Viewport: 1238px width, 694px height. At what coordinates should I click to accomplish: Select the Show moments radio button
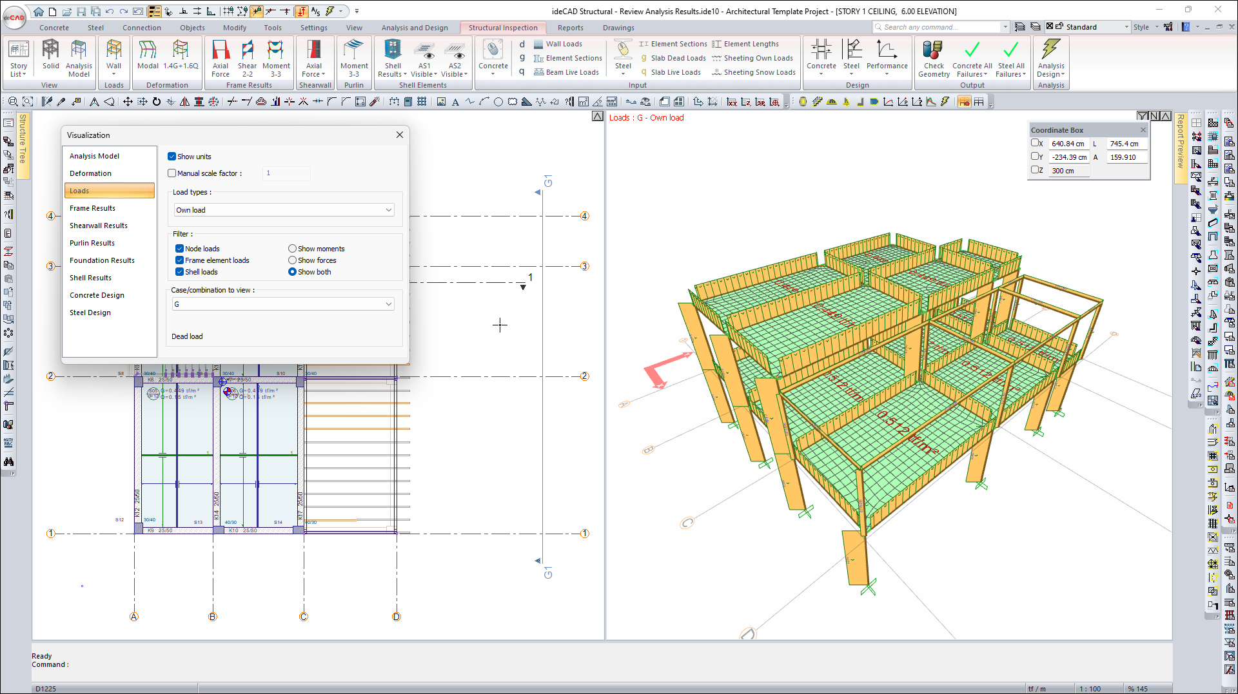tap(293, 249)
